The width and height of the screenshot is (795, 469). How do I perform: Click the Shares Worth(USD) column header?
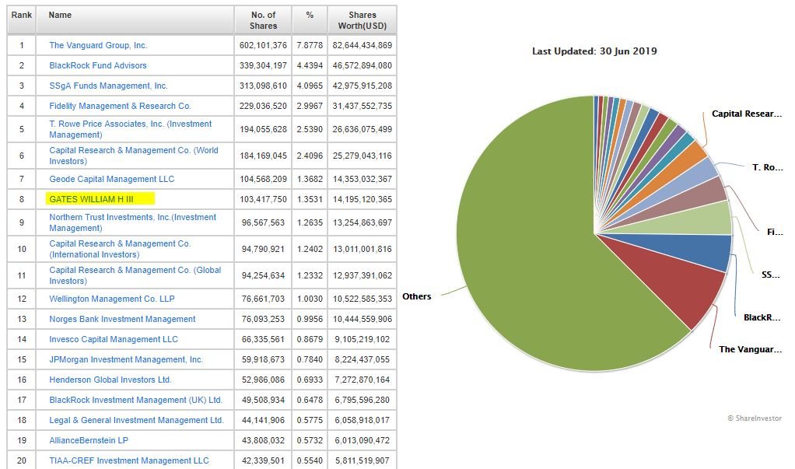click(x=361, y=20)
